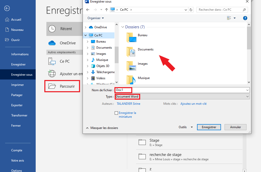
Task: Click the Annuler button
Action: point(236,127)
